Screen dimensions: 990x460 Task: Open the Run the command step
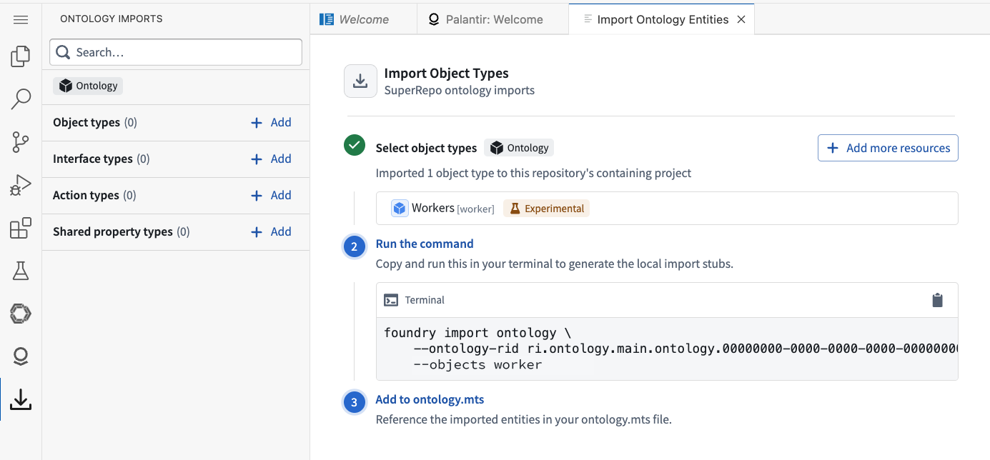coord(425,244)
